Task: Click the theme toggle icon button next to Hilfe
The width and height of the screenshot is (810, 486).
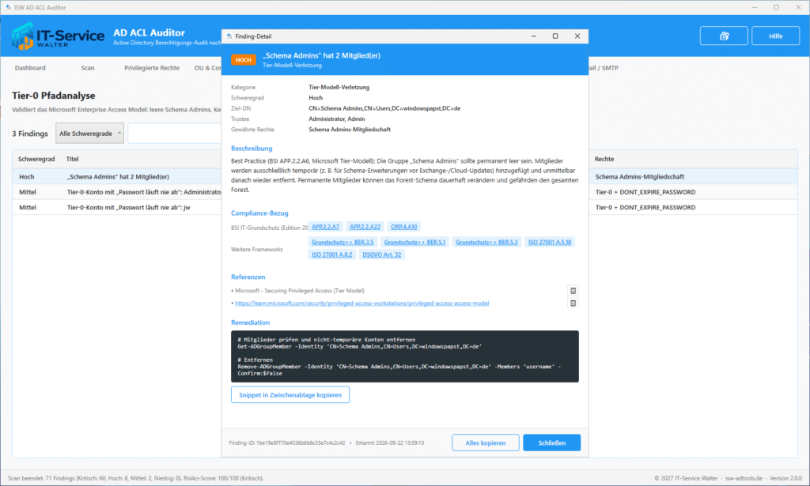Action: tap(724, 36)
